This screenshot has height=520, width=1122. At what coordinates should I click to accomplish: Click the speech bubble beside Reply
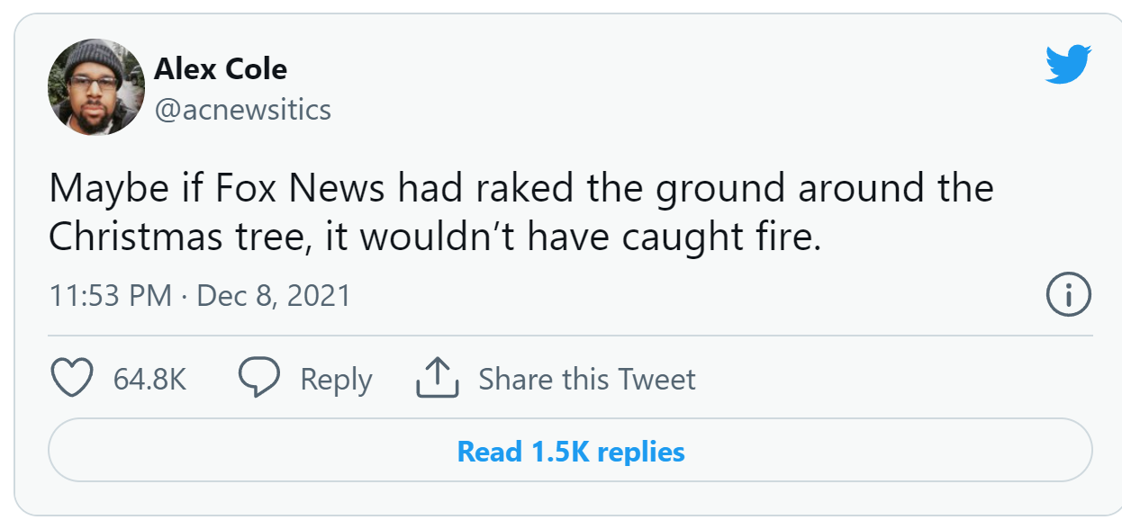click(x=260, y=378)
